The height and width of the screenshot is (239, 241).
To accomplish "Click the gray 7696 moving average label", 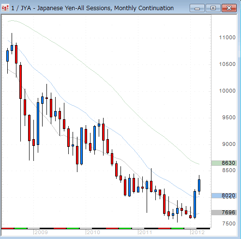I will click(x=224, y=212).
